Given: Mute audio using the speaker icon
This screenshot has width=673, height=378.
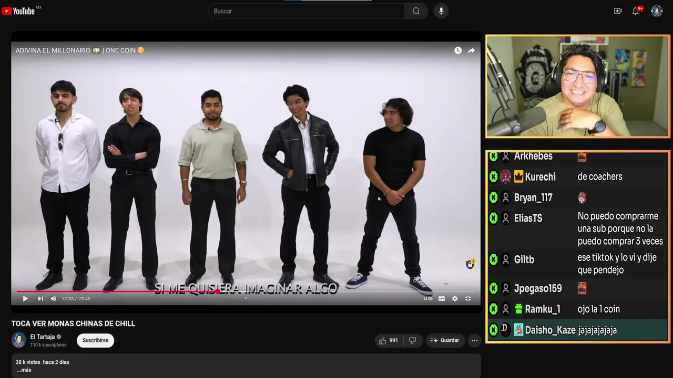Looking at the screenshot, I should 53,298.
